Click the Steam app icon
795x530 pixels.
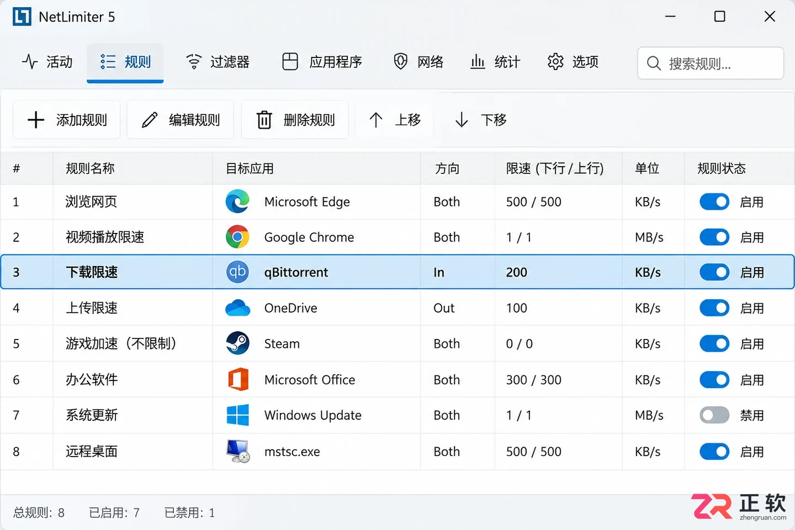click(237, 343)
